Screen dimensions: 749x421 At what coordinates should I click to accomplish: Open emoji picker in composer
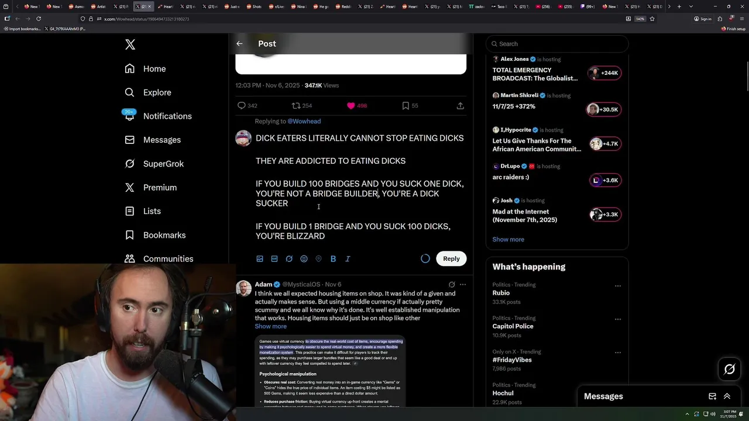click(x=304, y=258)
